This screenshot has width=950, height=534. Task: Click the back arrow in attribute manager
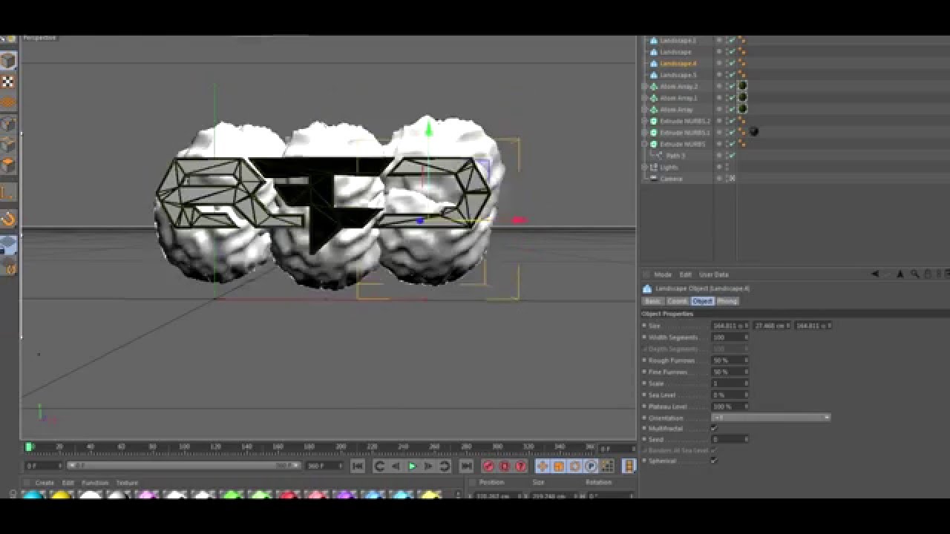click(876, 274)
